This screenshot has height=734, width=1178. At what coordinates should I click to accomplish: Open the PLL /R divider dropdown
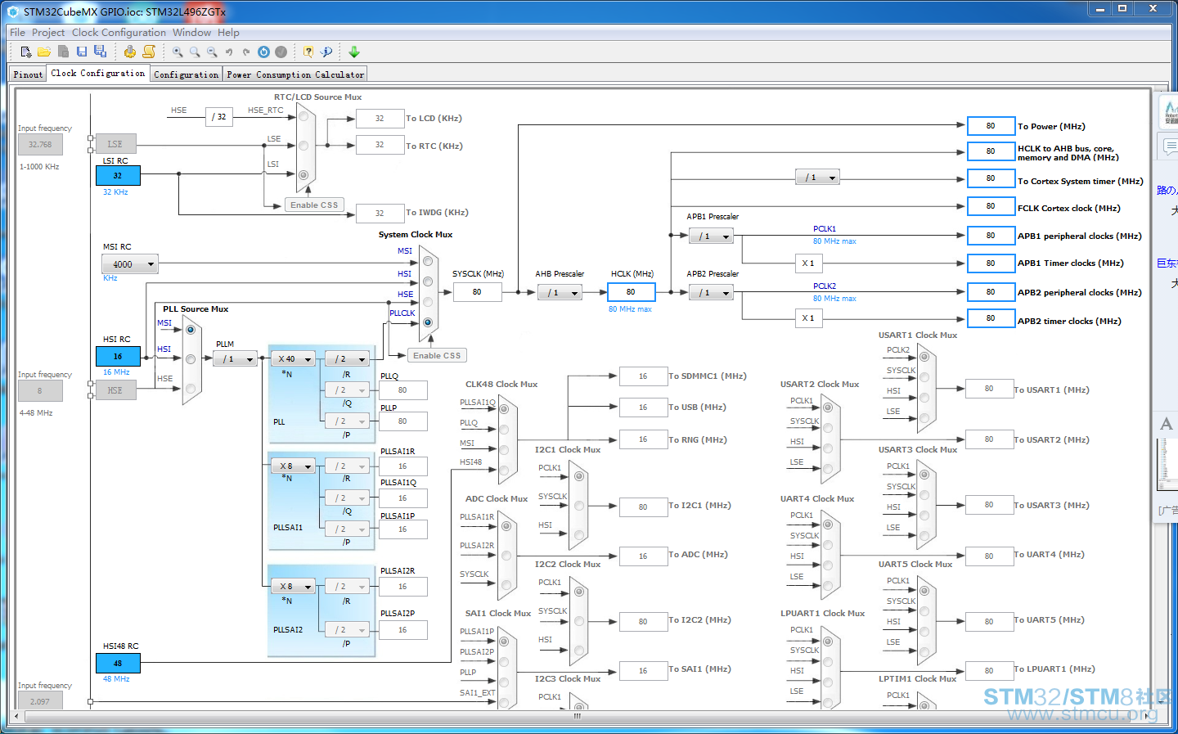coord(347,359)
